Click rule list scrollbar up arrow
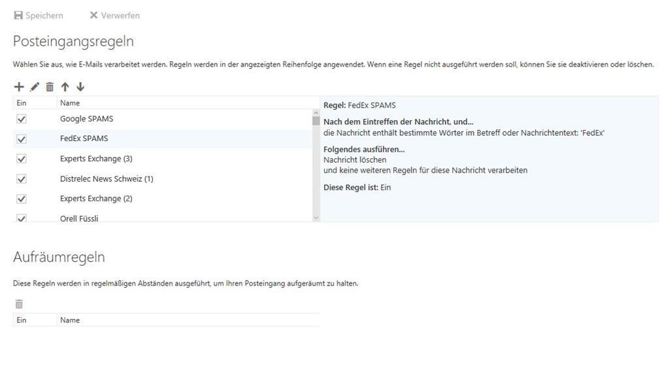Viewport: 669px width, 368px height. click(x=316, y=112)
